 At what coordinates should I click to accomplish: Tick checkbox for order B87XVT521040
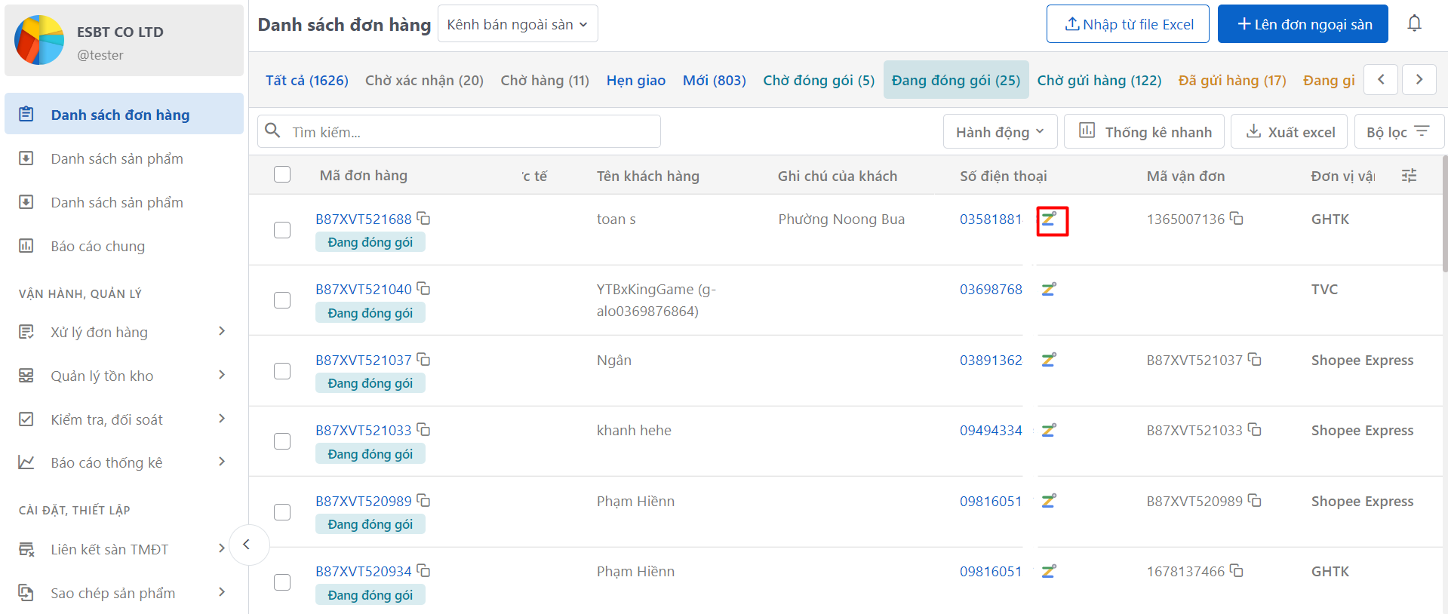[x=282, y=300]
